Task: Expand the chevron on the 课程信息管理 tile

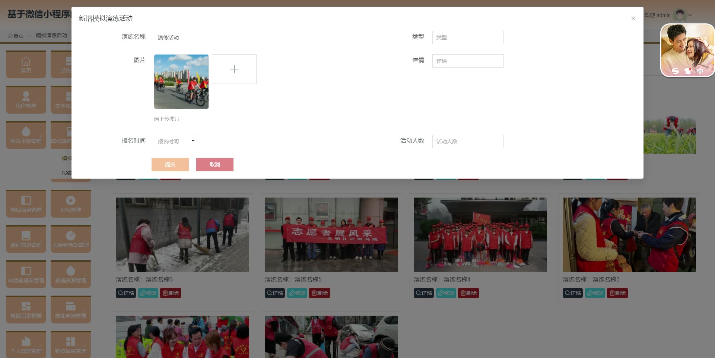Action: pos(40,240)
